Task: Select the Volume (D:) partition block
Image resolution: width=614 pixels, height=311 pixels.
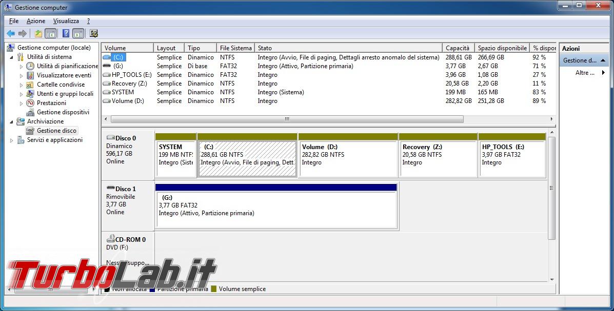Action: [348, 159]
